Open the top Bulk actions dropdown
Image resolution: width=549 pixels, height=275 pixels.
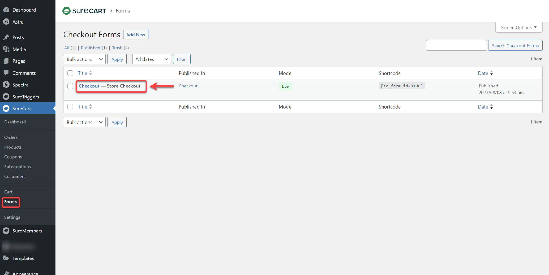(x=84, y=59)
